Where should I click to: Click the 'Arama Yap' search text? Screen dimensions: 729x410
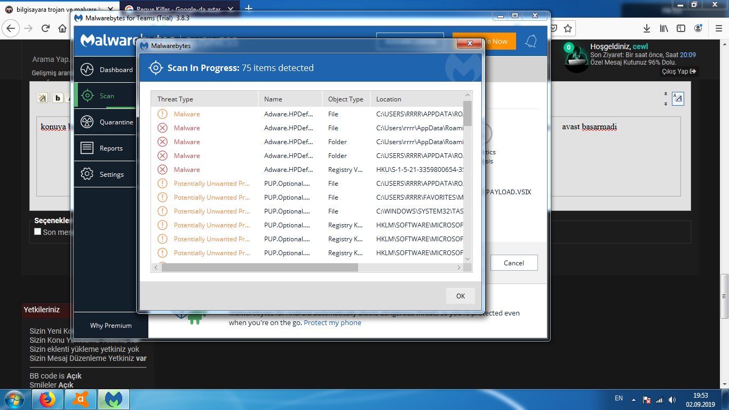tap(51, 59)
